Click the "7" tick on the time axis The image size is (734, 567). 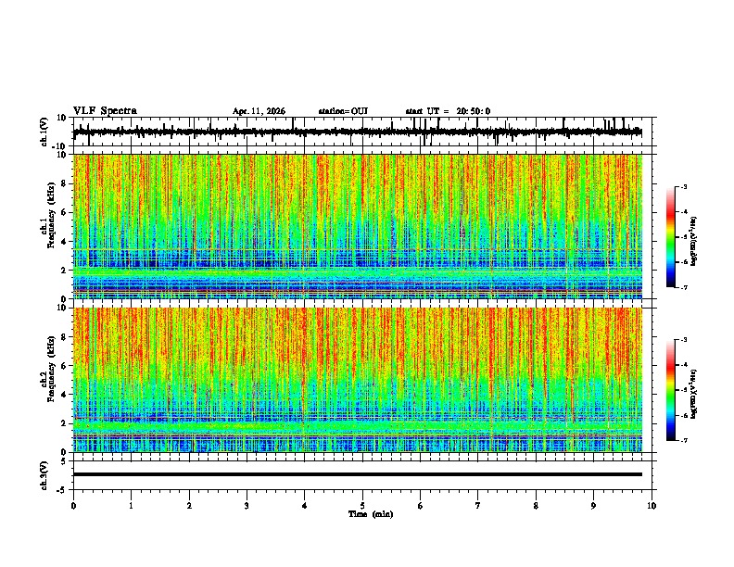click(x=478, y=506)
